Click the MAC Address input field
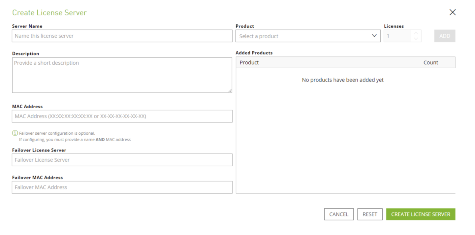Image resolution: width=475 pixels, height=235 pixels. click(x=122, y=116)
